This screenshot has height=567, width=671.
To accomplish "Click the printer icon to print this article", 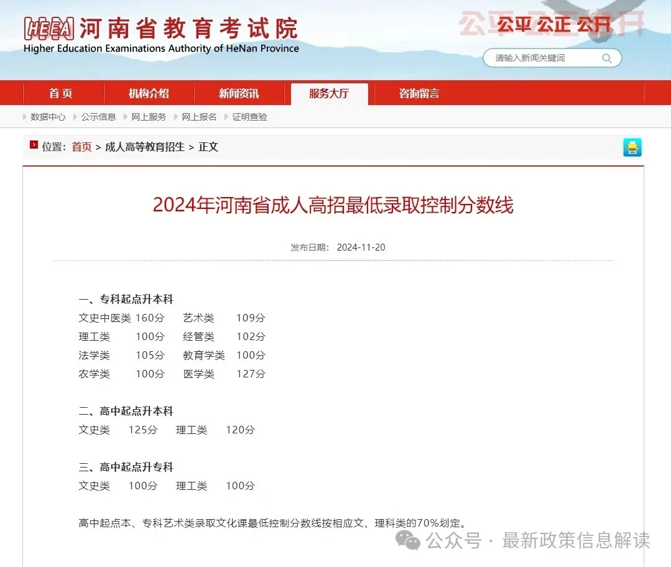I will [x=632, y=147].
